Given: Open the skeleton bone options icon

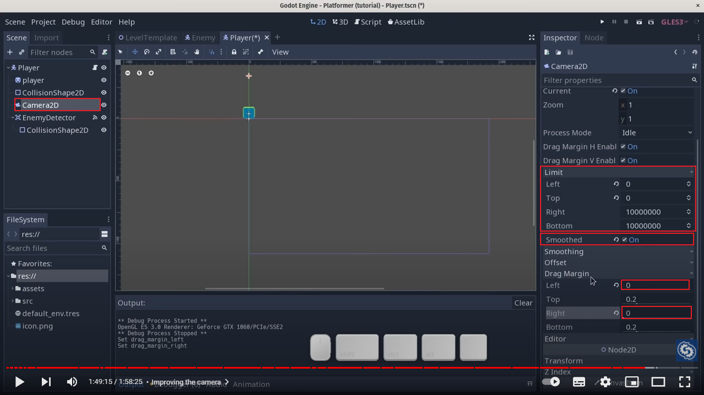Looking at the screenshot, I should point(260,52).
